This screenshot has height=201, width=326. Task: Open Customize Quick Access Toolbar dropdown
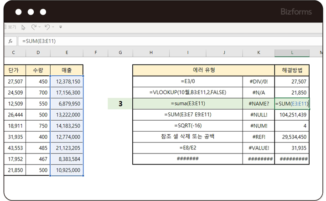click(61, 27)
